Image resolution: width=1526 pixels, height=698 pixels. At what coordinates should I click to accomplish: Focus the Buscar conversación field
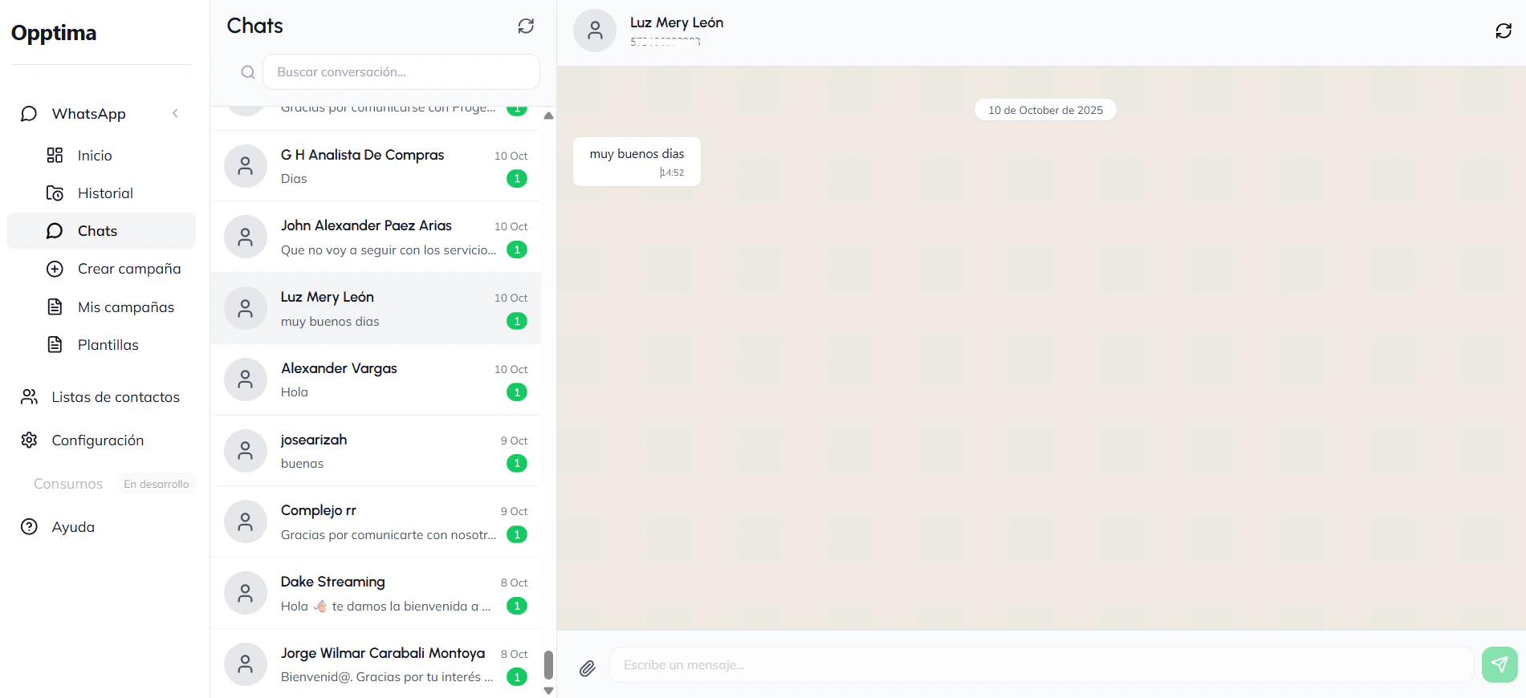point(401,72)
